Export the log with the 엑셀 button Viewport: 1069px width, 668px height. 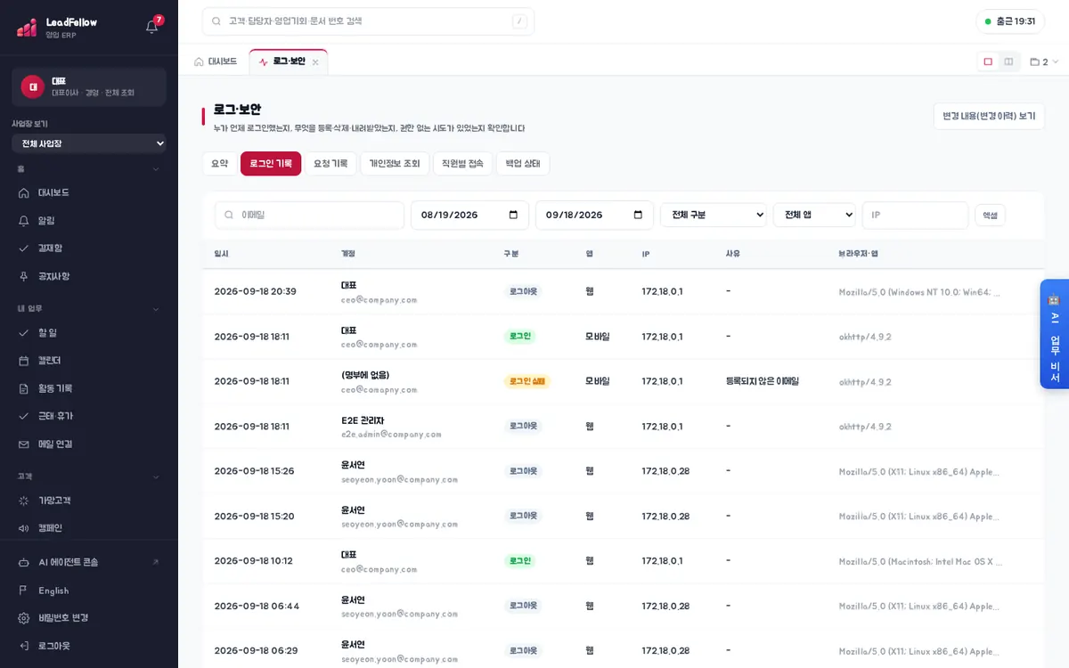point(991,215)
